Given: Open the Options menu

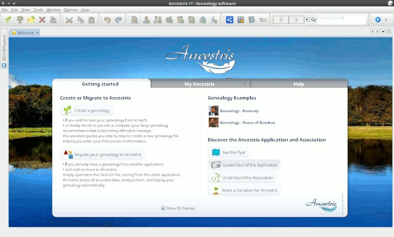Looking at the screenshot, I should tap(70, 10).
